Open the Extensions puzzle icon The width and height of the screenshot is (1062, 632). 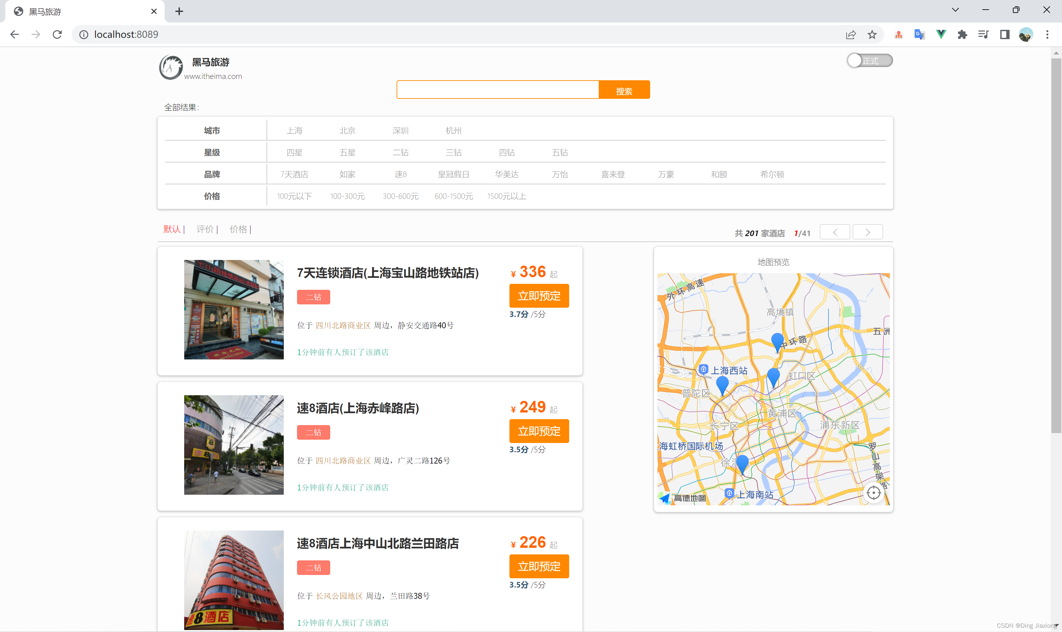[962, 34]
